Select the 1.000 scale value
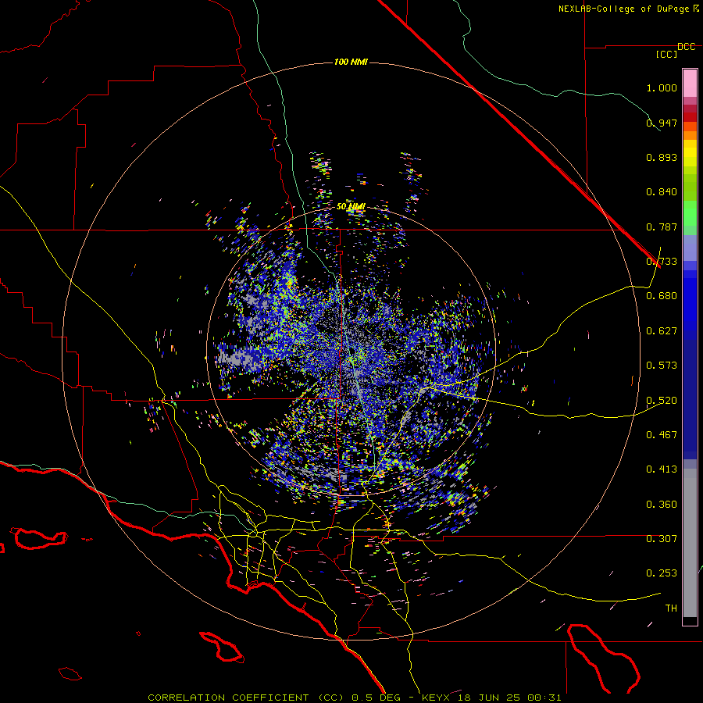 tap(662, 87)
